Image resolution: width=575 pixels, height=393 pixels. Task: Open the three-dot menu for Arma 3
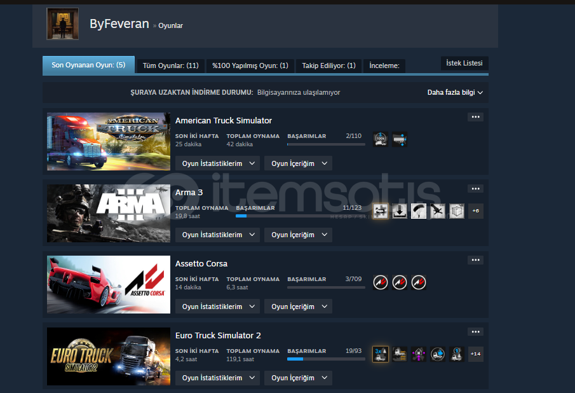tap(476, 189)
